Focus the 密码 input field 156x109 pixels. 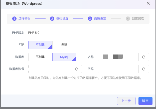click(118, 69)
